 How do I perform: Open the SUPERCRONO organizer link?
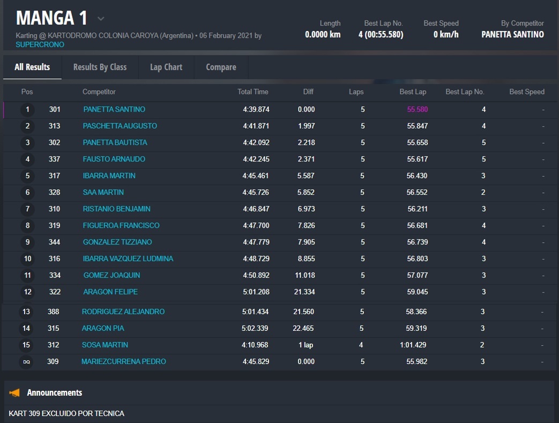coord(40,44)
